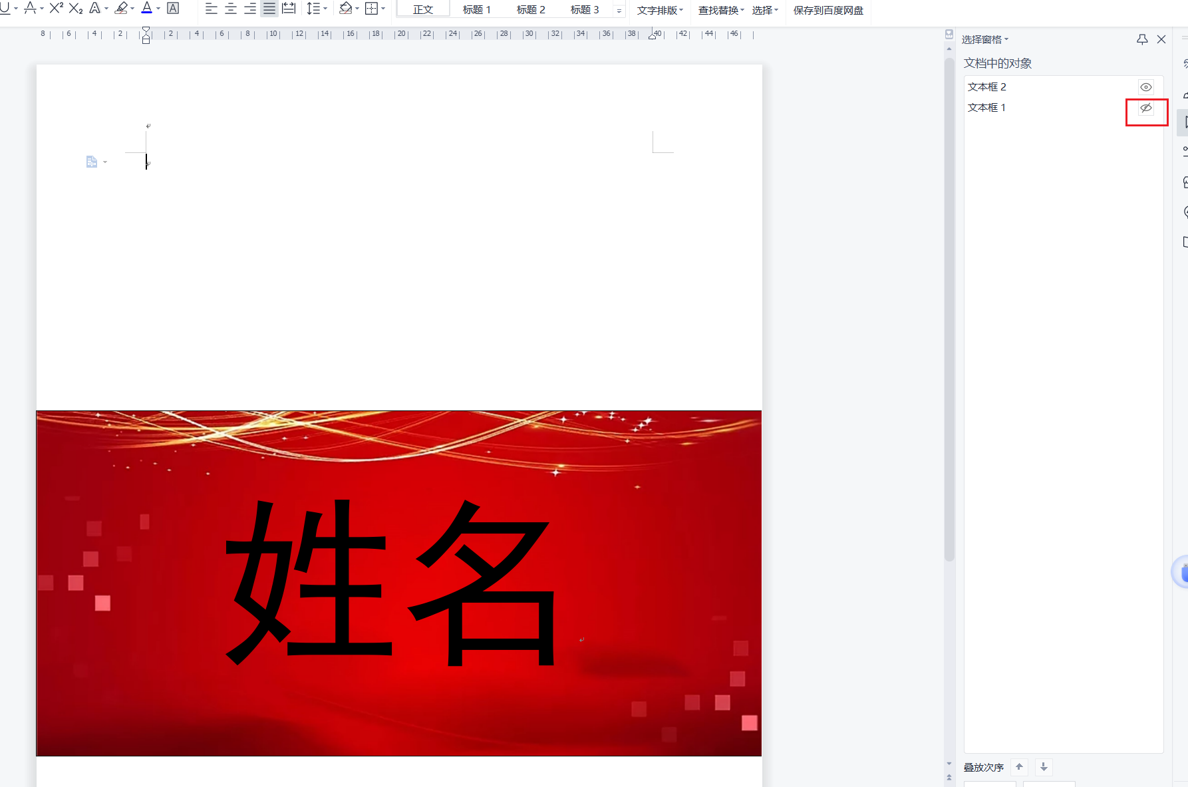
Task: Apply superscript formatting
Action: [57, 8]
